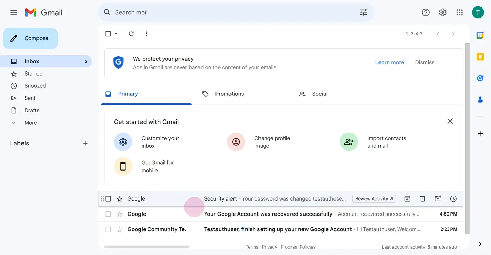The image size is (491, 255).
Task: Check the Security alert email checkbox
Action: click(x=108, y=199)
